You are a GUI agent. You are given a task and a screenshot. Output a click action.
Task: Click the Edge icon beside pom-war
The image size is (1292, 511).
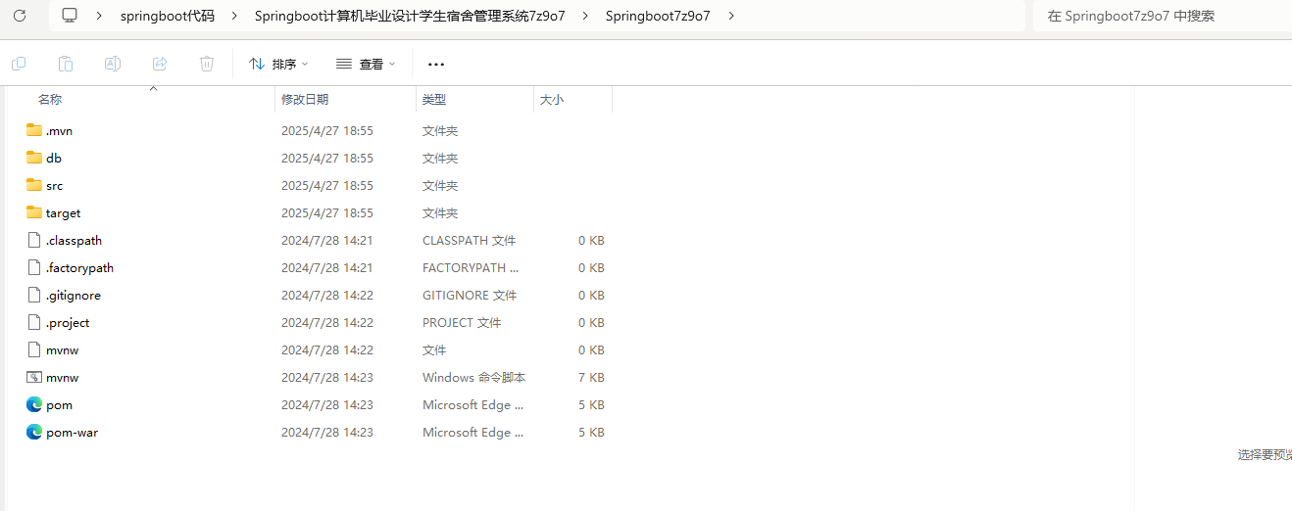click(x=34, y=432)
